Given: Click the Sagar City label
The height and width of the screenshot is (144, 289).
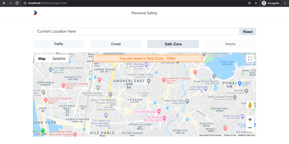Looking at the screenshot, I should (x=73, y=77).
